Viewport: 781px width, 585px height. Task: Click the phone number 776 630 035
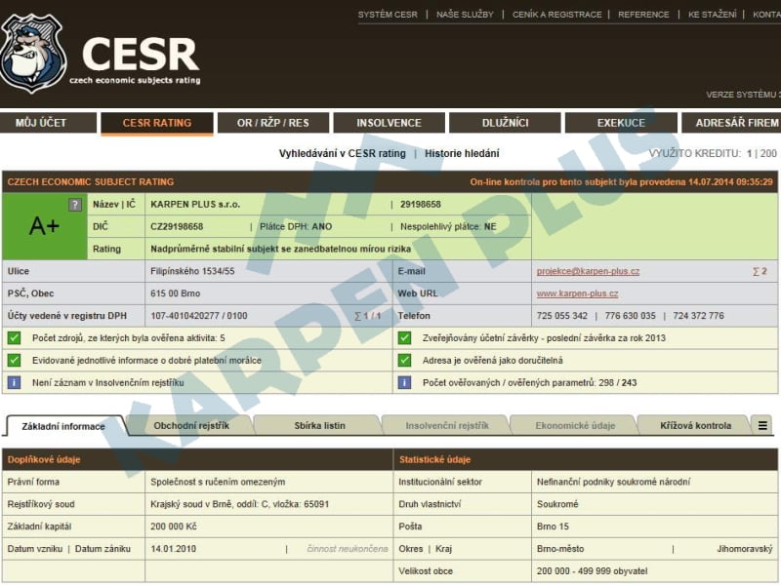coord(630,316)
